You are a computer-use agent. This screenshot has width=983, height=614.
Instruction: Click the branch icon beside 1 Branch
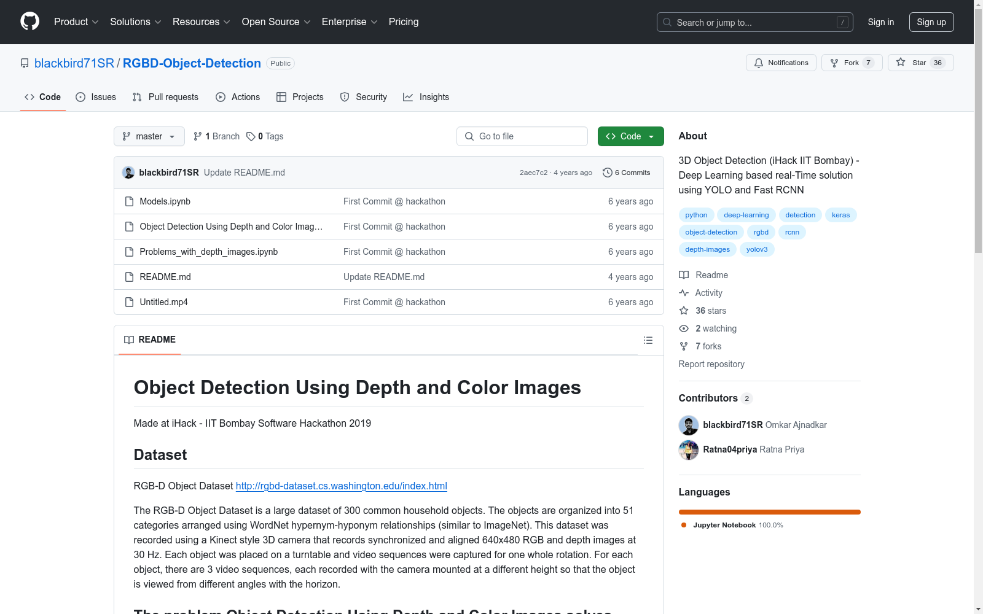(x=198, y=136)
